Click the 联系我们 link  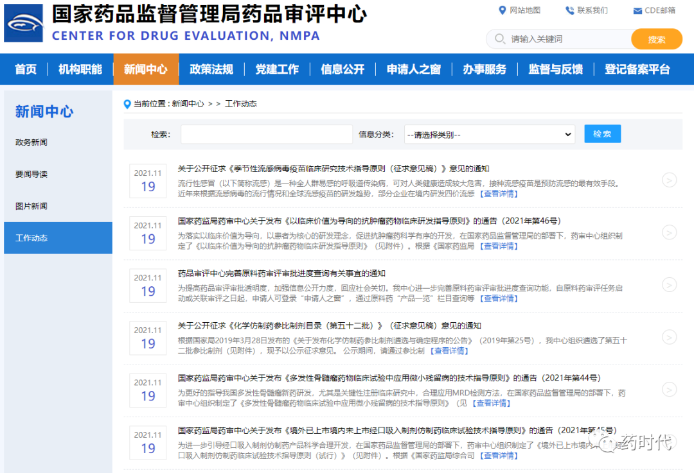592,10
